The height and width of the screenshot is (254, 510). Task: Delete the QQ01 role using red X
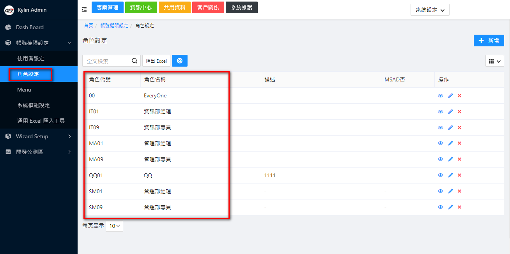(x=459, y=176)
